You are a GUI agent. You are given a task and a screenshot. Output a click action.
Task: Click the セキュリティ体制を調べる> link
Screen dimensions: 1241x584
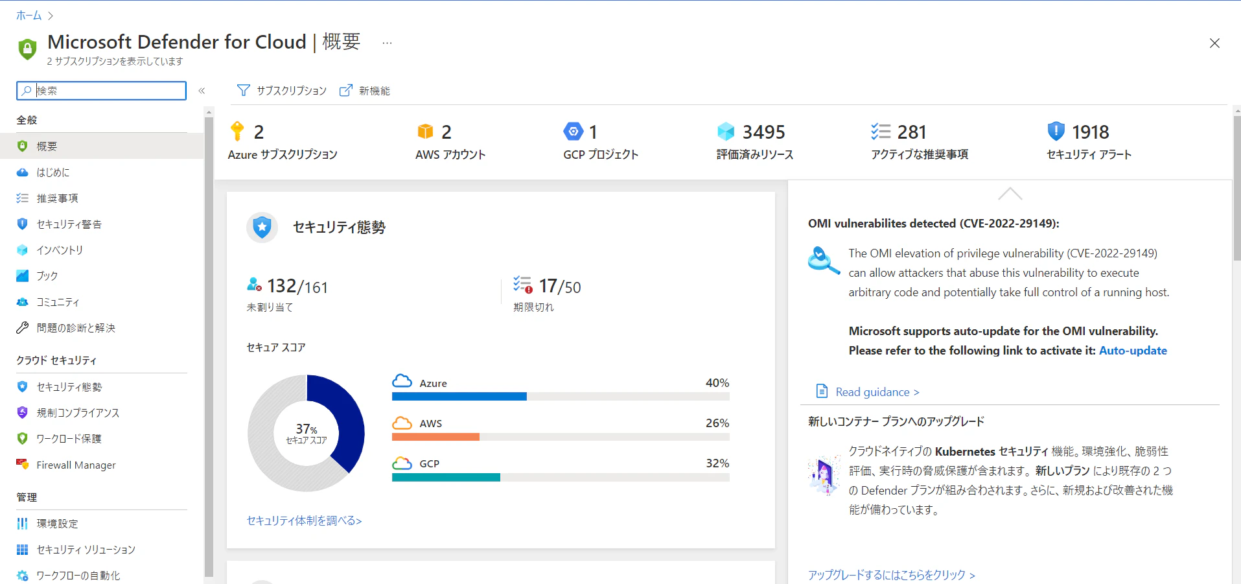(304, 520)
